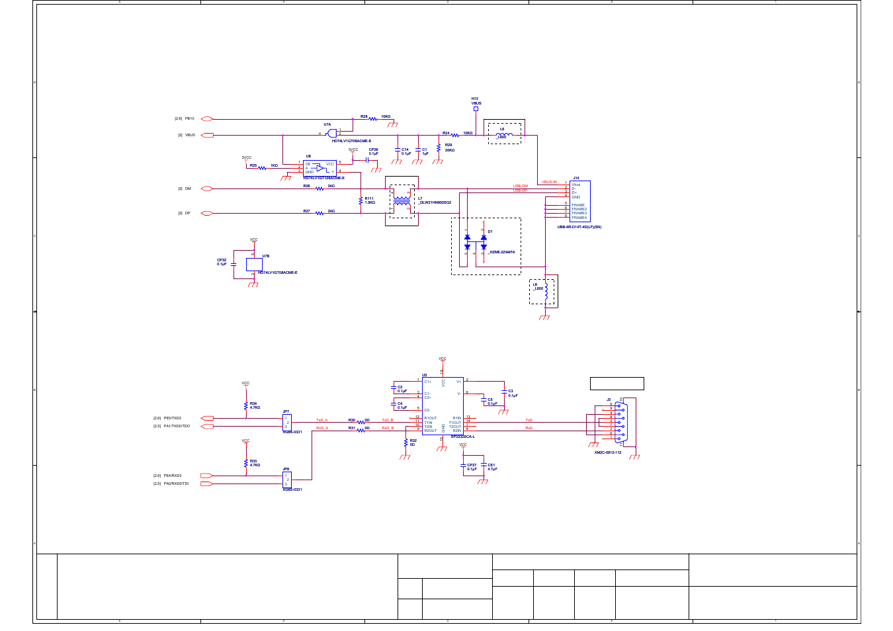Click the DM off-page port symbol
Viewport: 893px width, 631px height.
(x=207, y=189)
